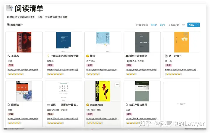Screen dimensions: 210x133
Task: Follow douban link on 中国国家治理的制度逻辑 card
Action: click(63, 70)
